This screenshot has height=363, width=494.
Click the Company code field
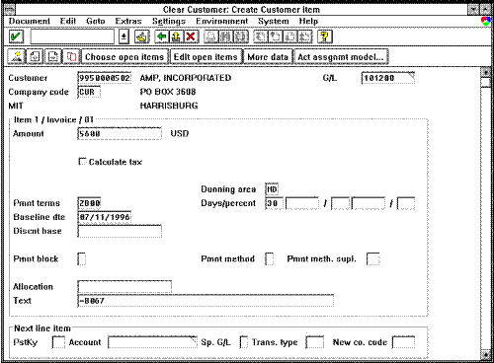pos(89,92)
